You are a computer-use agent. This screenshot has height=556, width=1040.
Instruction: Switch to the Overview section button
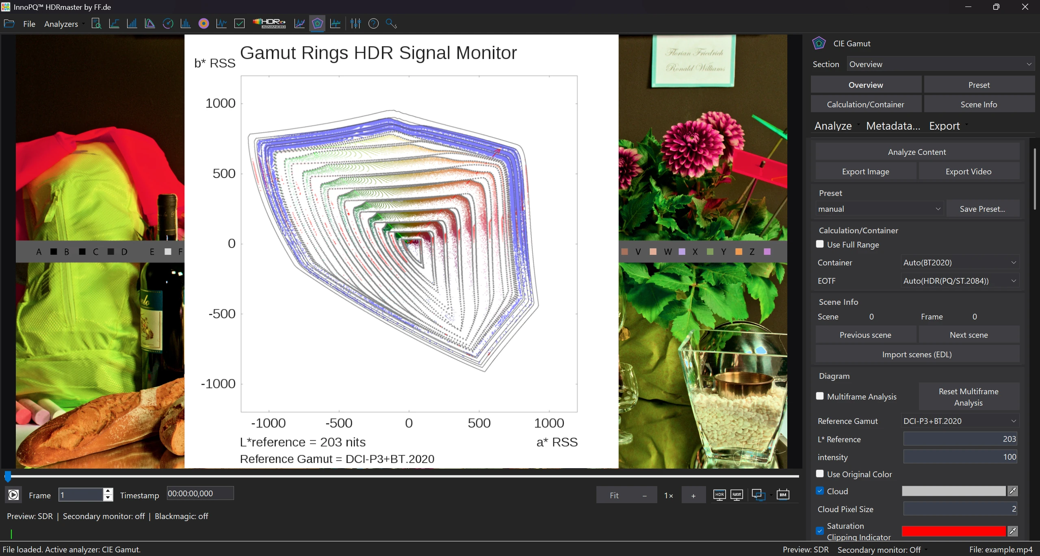tap(866, 85)
